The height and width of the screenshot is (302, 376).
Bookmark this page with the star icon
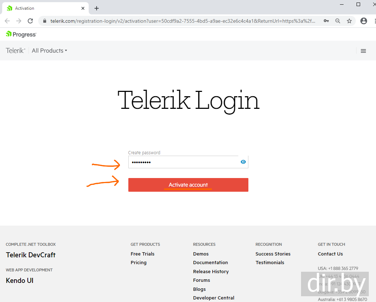point(349,21)
